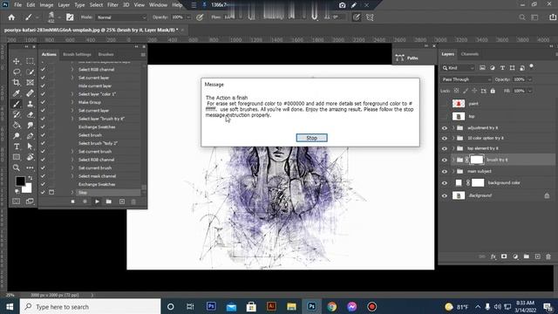Delete action trash icon
The image size is (558, 314).
click(x=133, y=201)
